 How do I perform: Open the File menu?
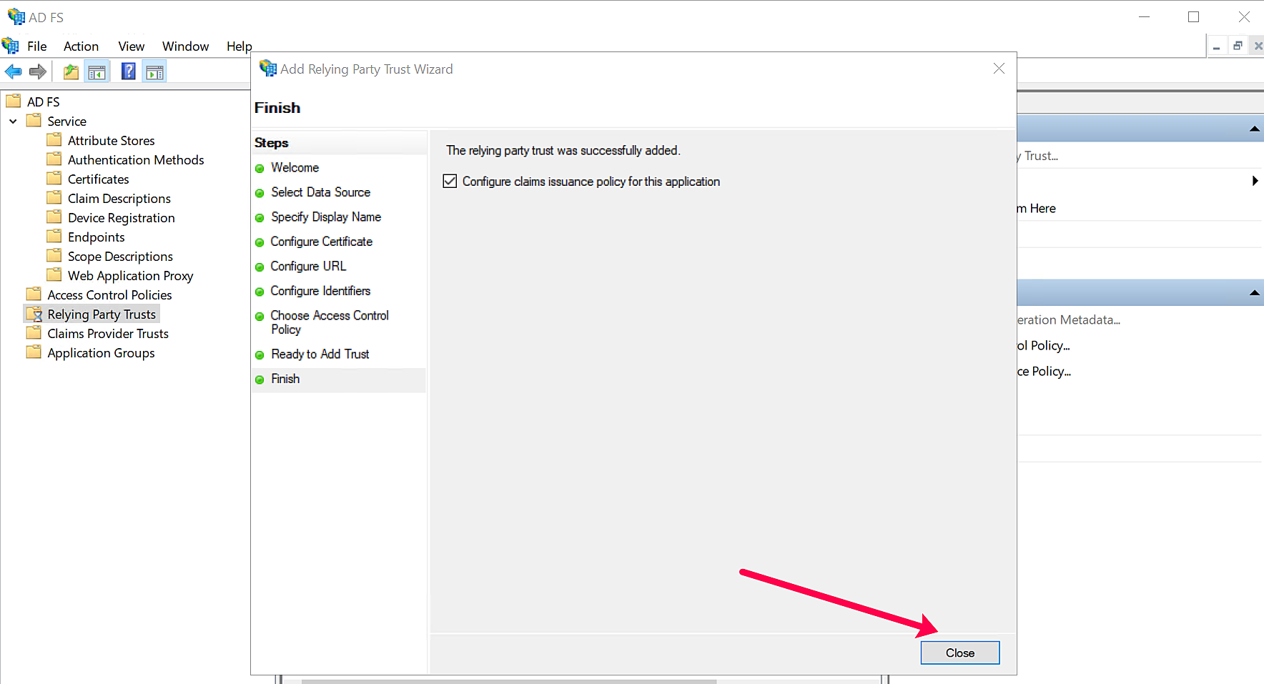(x=37, y=46)
